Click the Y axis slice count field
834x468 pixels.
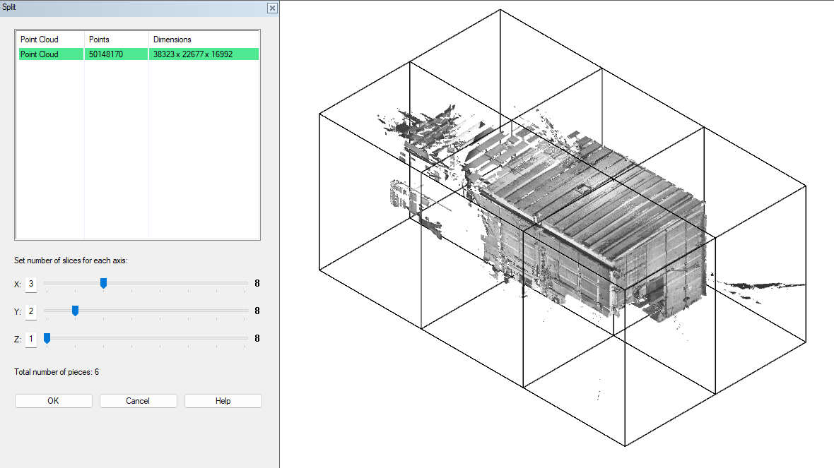coord(31,311)
